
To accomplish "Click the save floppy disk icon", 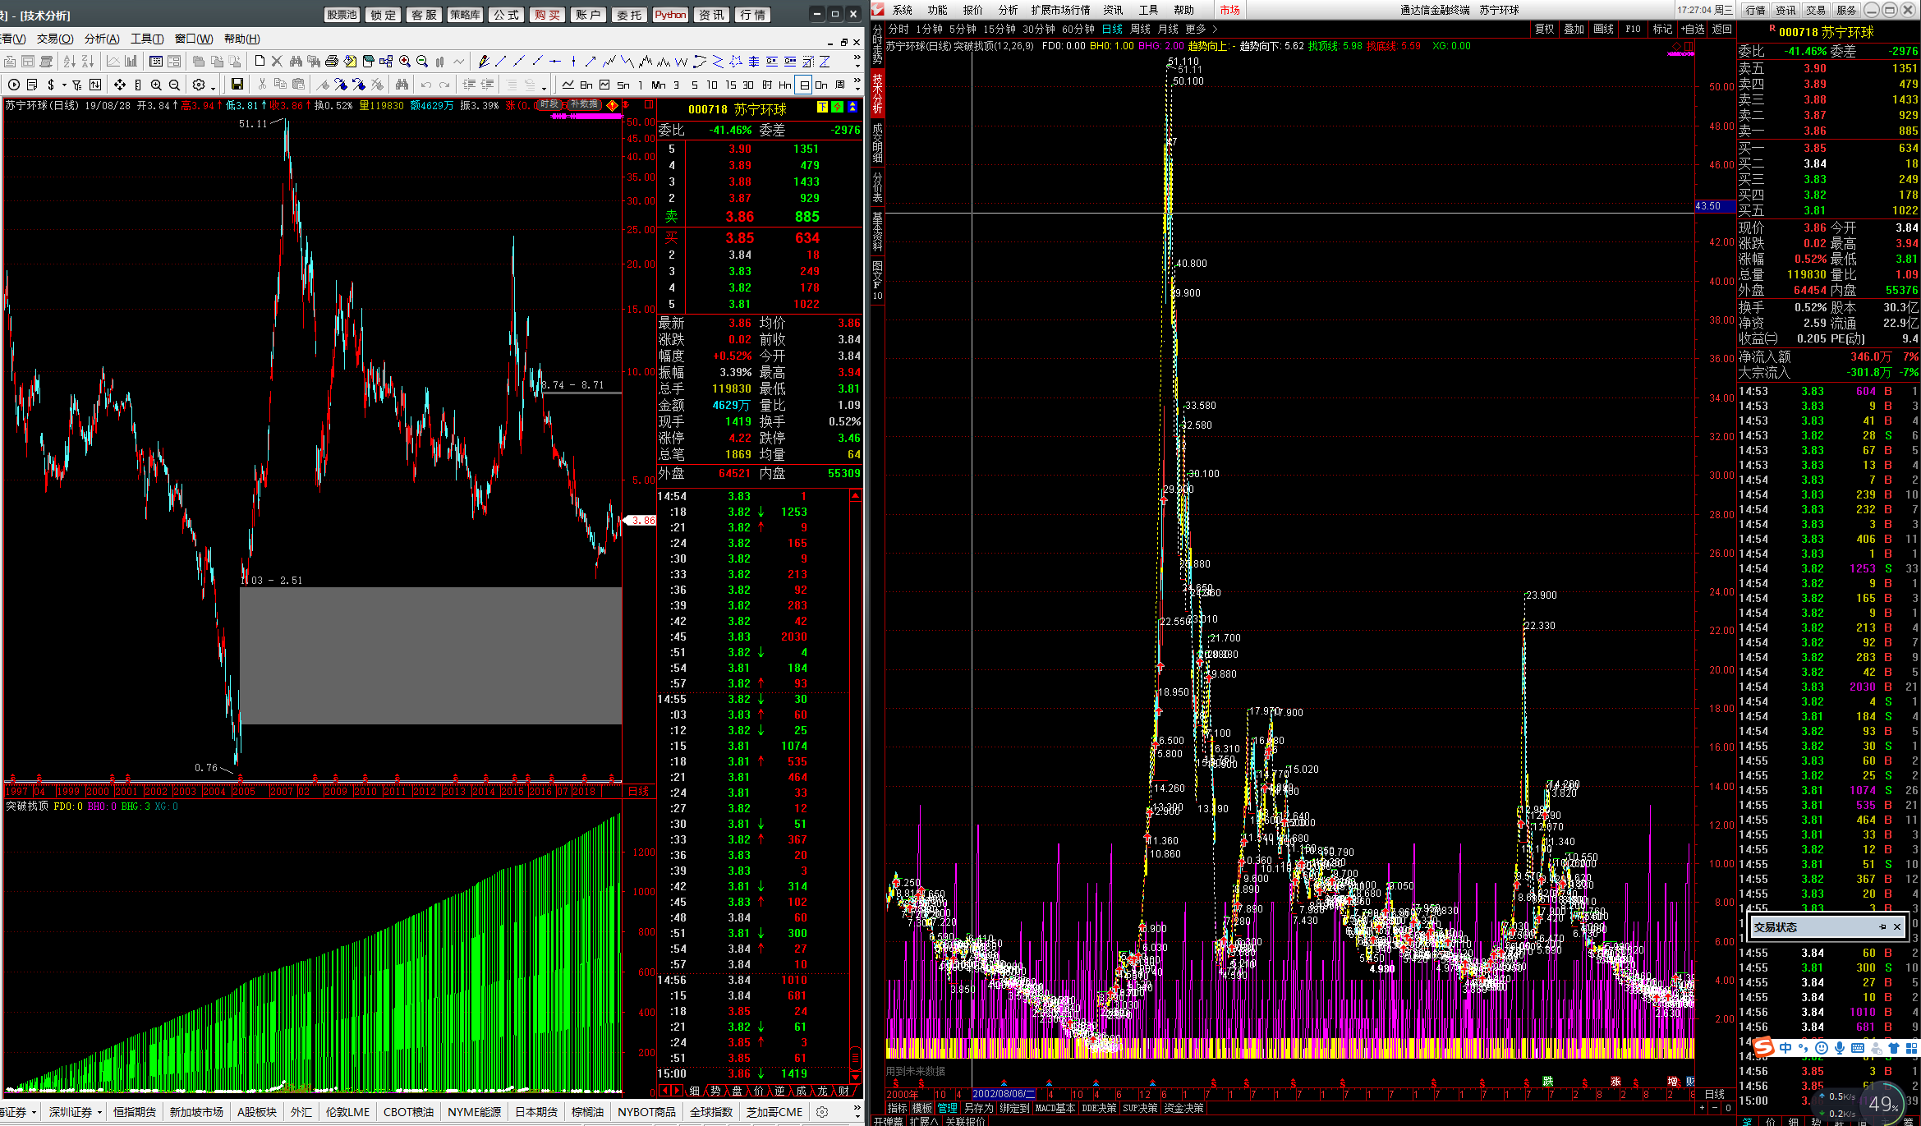I will (x=237, y=85).
